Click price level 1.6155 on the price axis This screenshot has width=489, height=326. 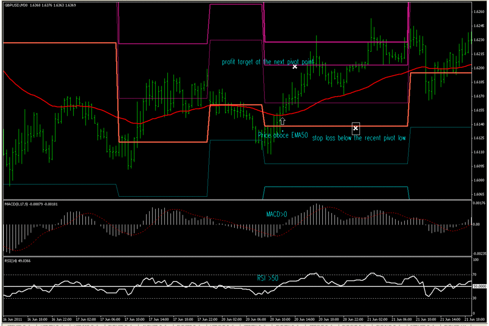pos(478,110)
